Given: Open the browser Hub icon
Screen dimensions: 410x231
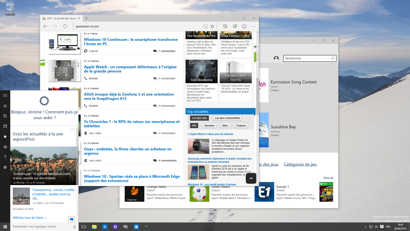Looking at the screenshot, I should (x=225, y=26).
